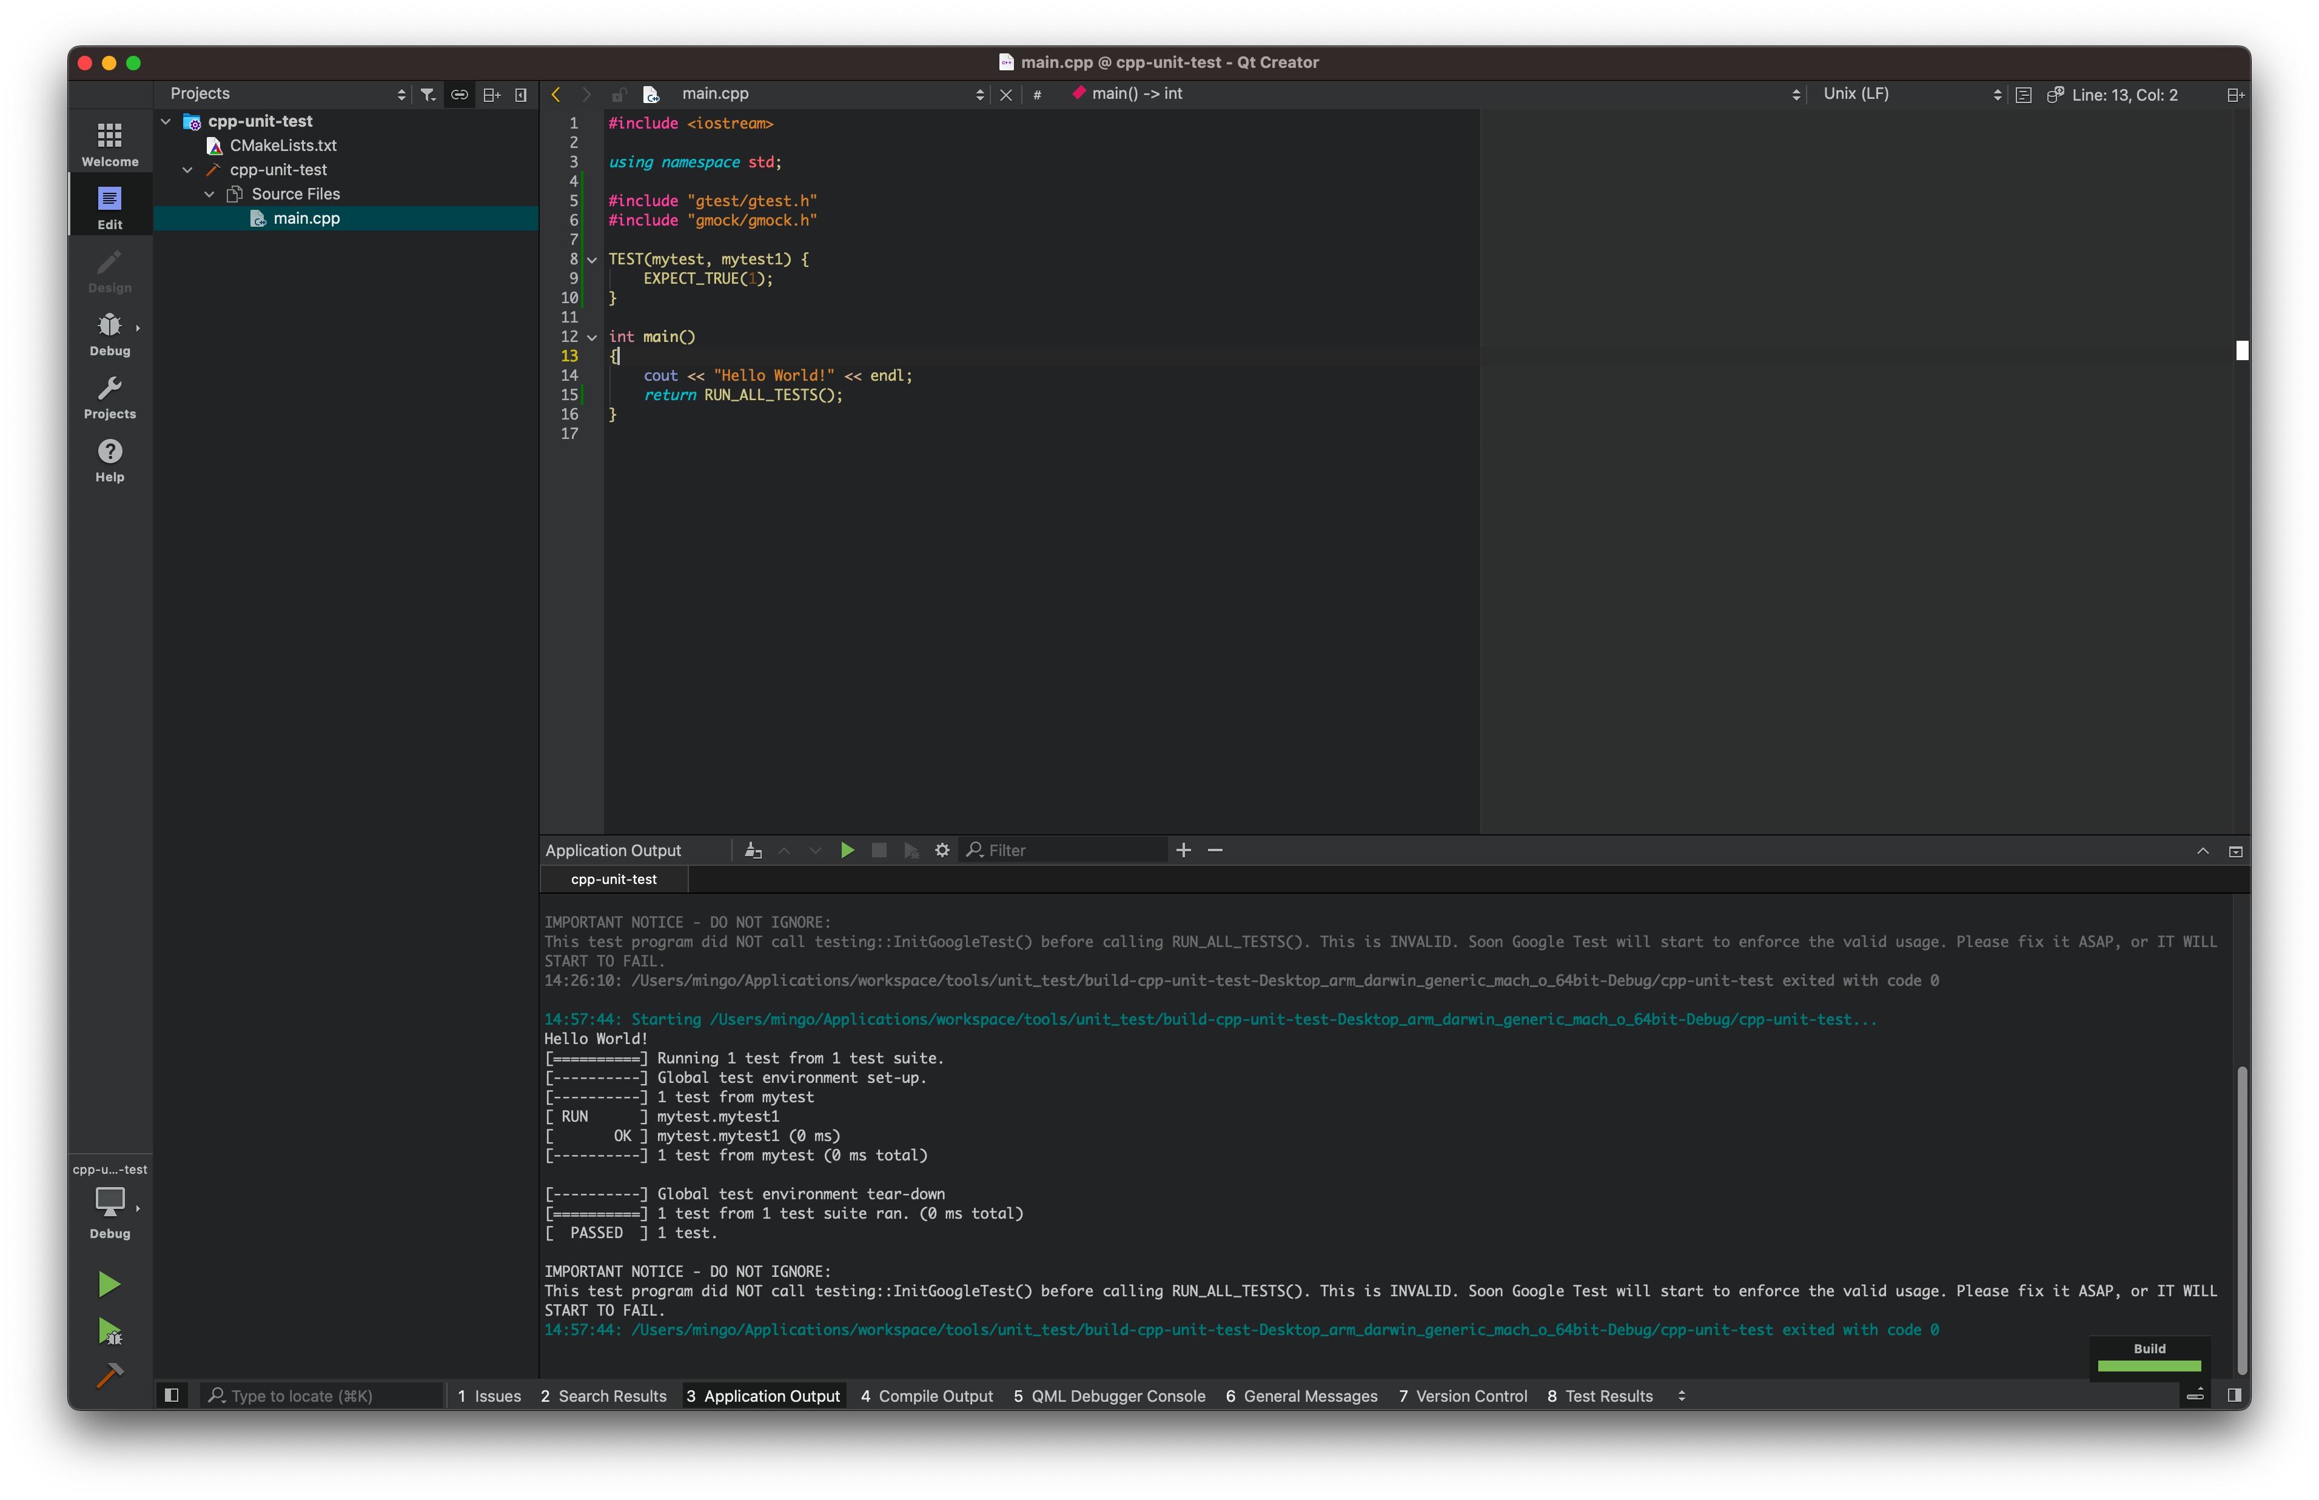
Task: Open the open documents dropdown for main.cpp
Action: [x=833, y=93]
